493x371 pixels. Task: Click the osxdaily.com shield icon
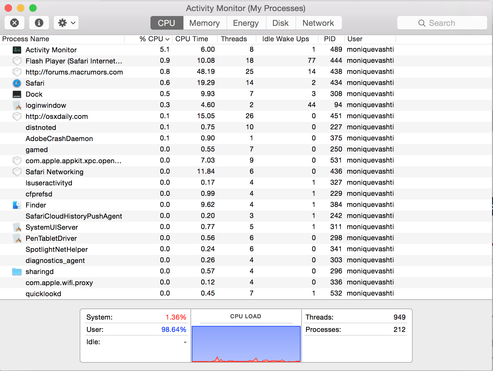pos(17,116)
